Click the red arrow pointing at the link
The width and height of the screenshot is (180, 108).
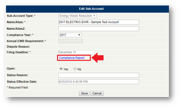(x=97, y=58)
